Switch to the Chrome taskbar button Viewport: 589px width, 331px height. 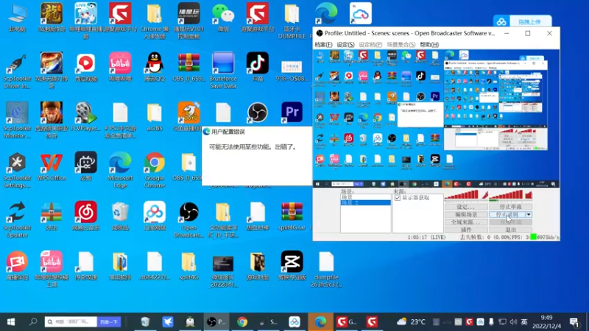click(x=242, y=321)
